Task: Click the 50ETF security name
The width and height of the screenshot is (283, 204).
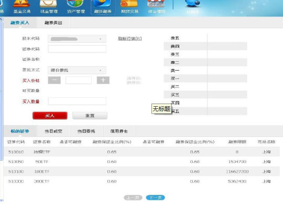Action: 42,162
